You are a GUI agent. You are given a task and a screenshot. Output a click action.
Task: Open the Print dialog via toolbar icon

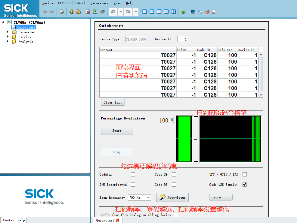tap(61, 11)
